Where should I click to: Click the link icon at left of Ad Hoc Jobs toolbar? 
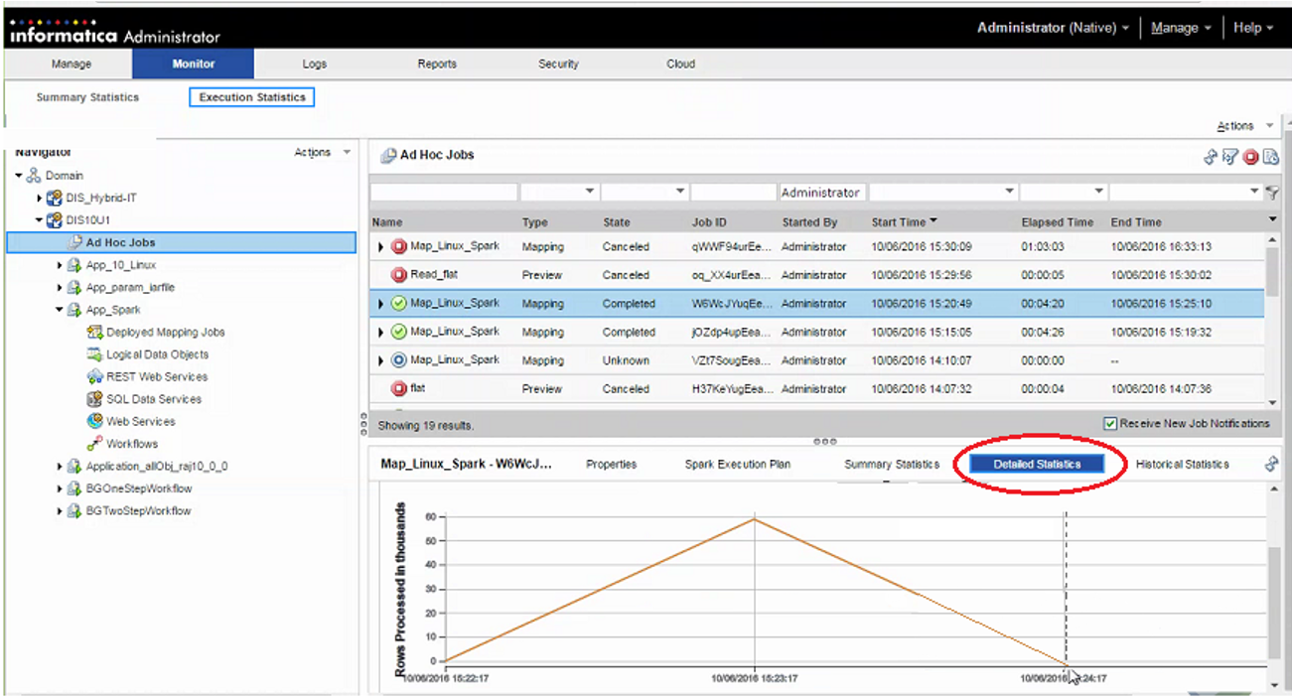pyautogui.click(x=1211, y=157)
